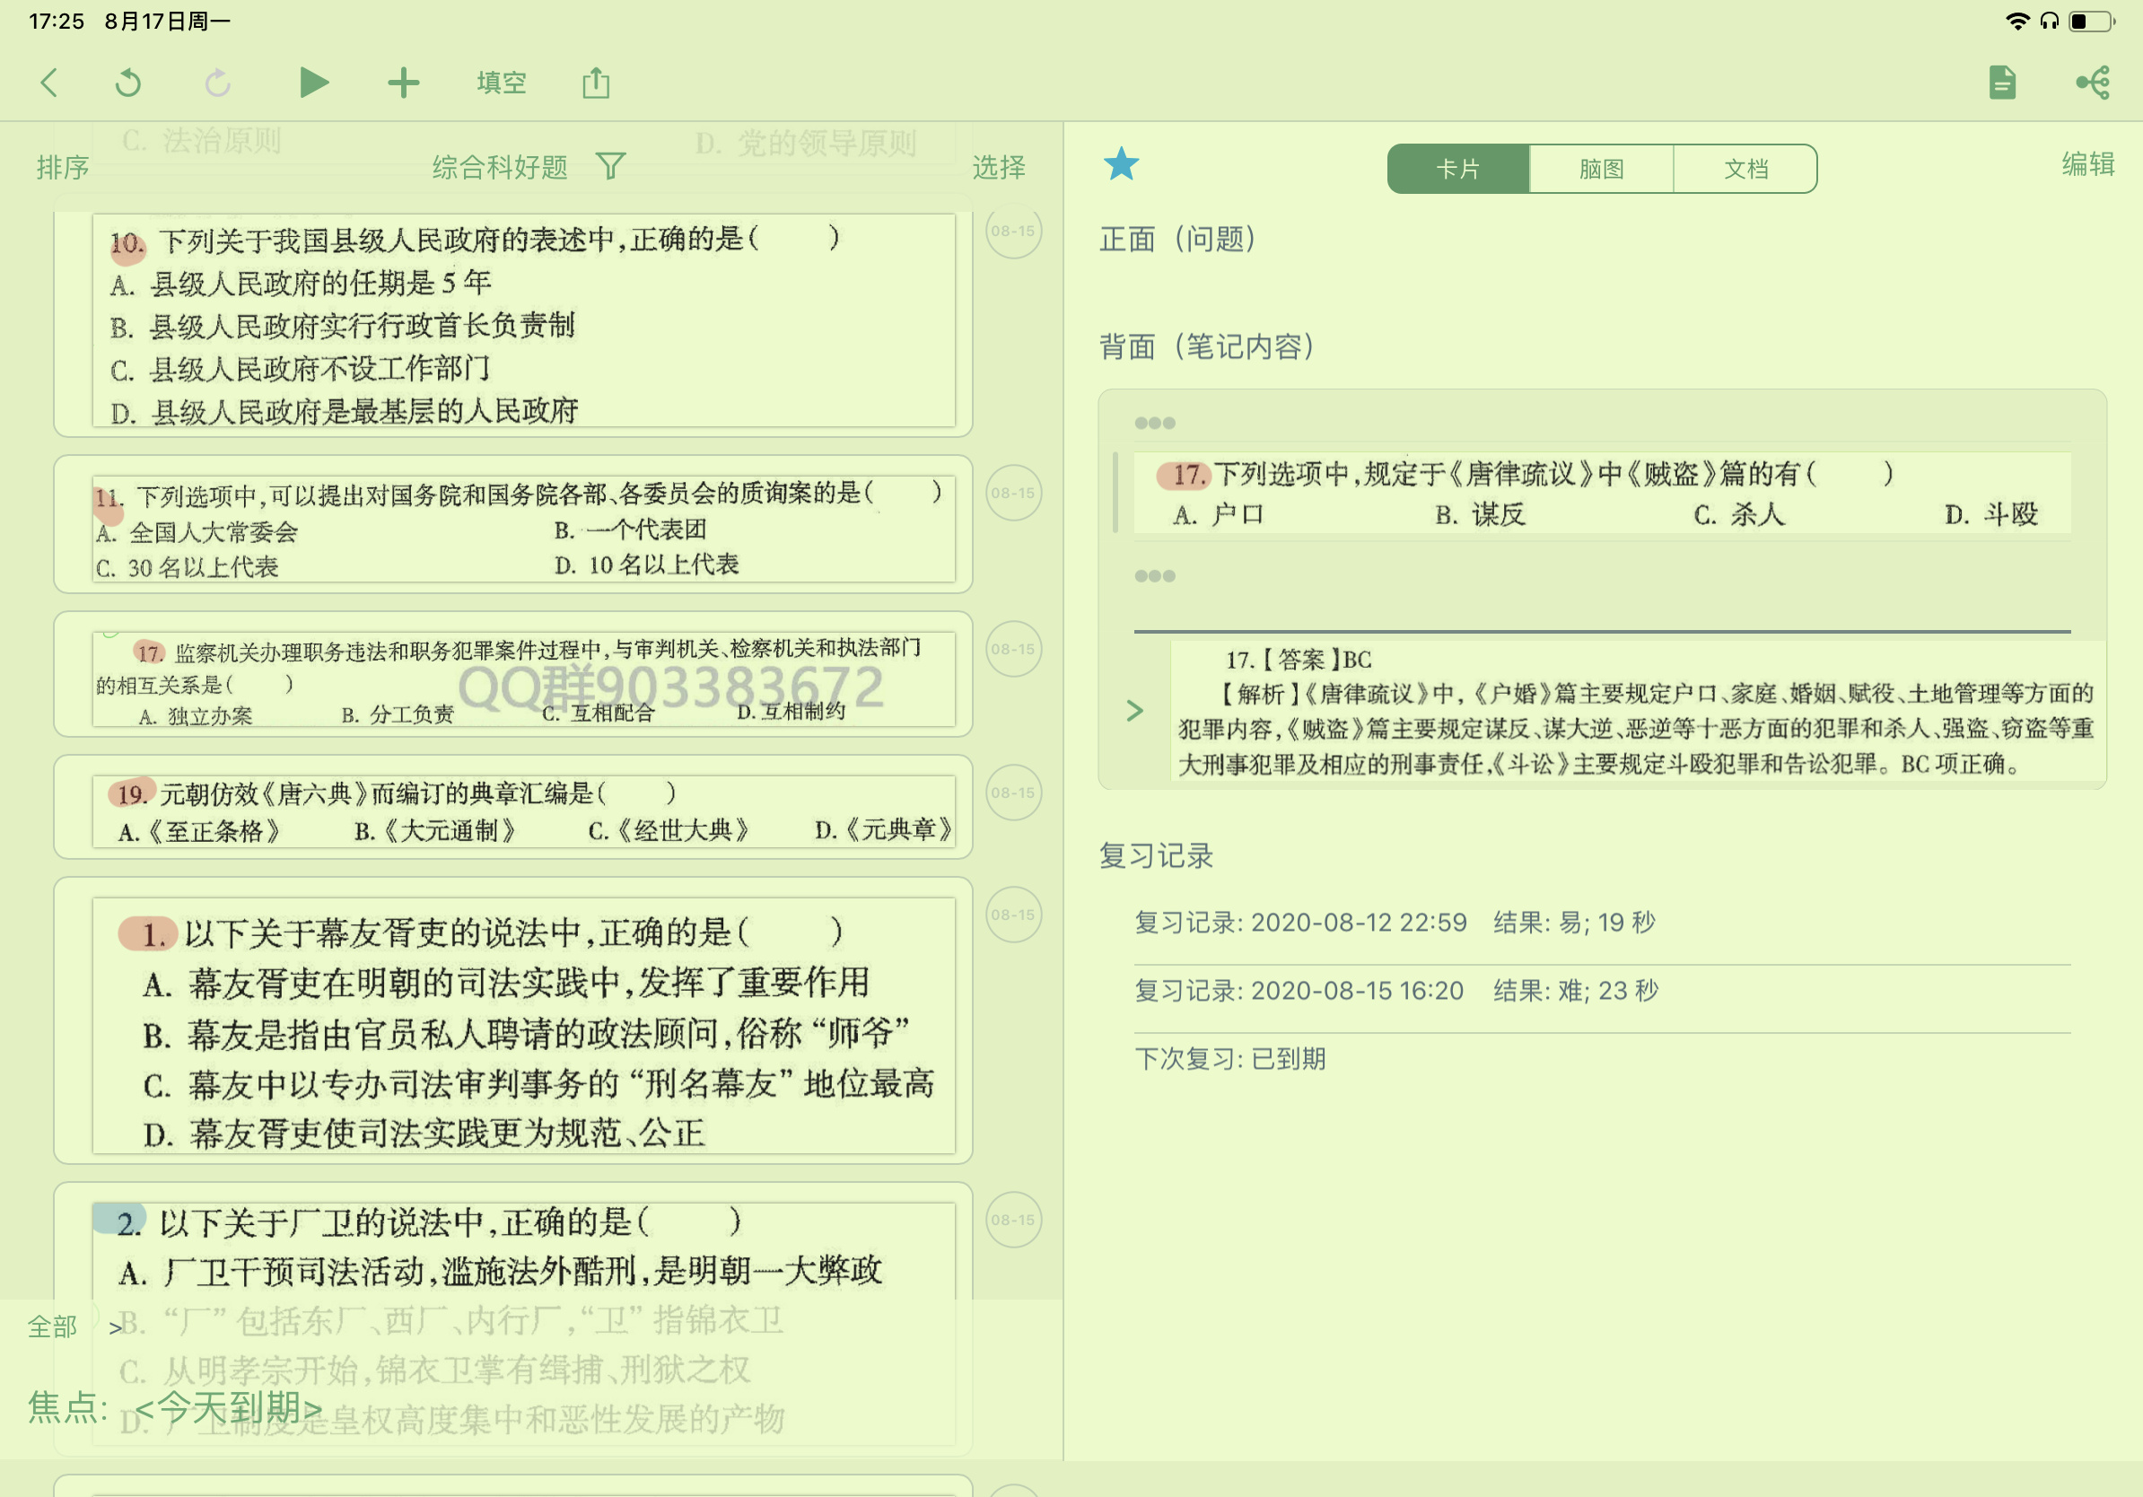
Task: Tap the battery indicator
Action: point(2092,21)
